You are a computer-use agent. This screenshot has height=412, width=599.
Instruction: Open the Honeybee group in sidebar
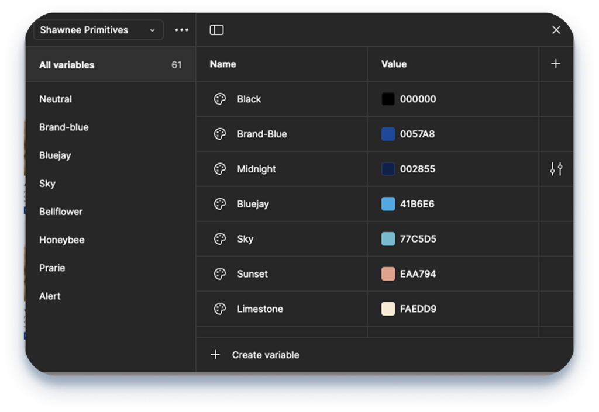pyautogui.click(x=61, y=240)
